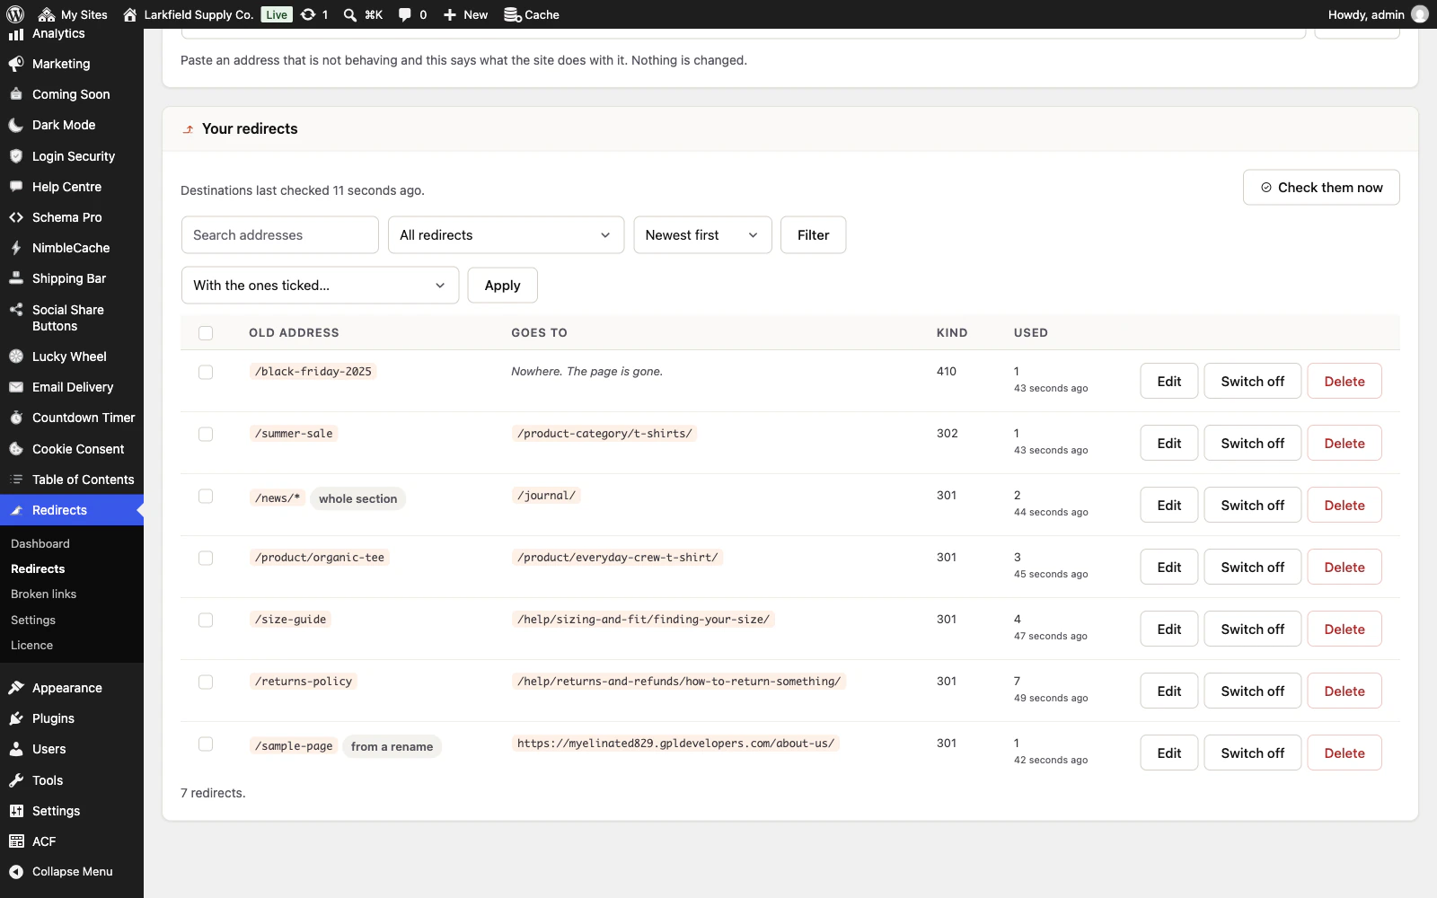The image size is (1437, 898).
Task: Click the WordPress logo icon in admin bar
Action: click(x=15, y=14)
